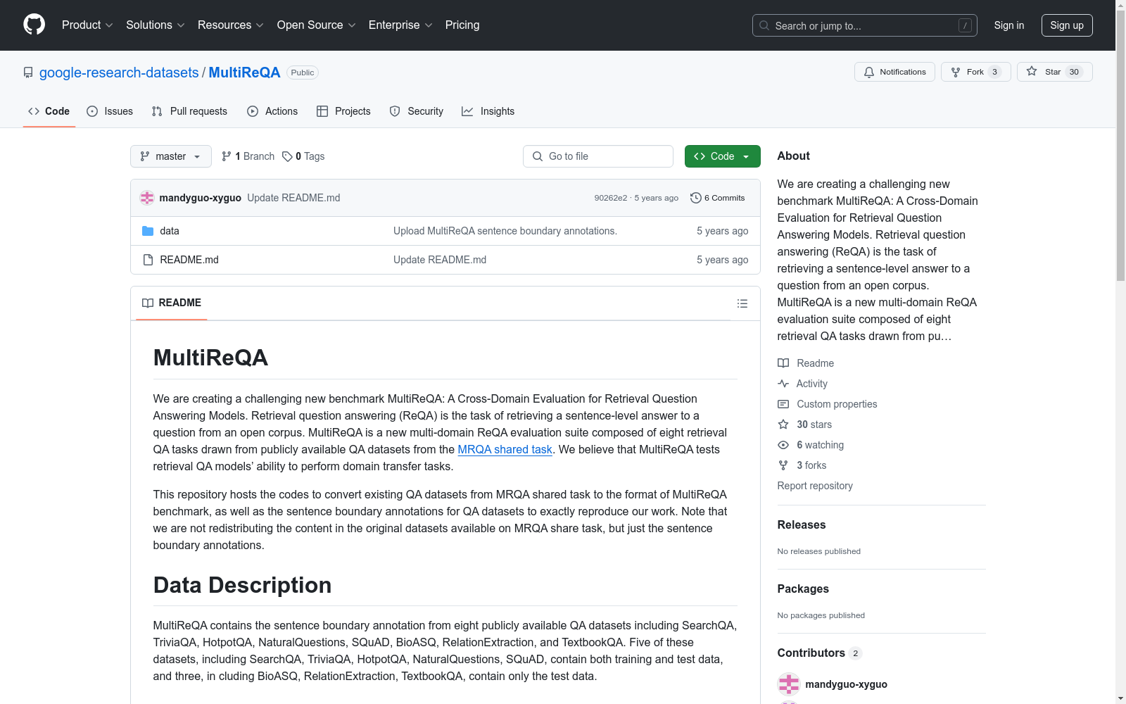Click 'Update README.md' message in README.md row

[x=440, y=260]
